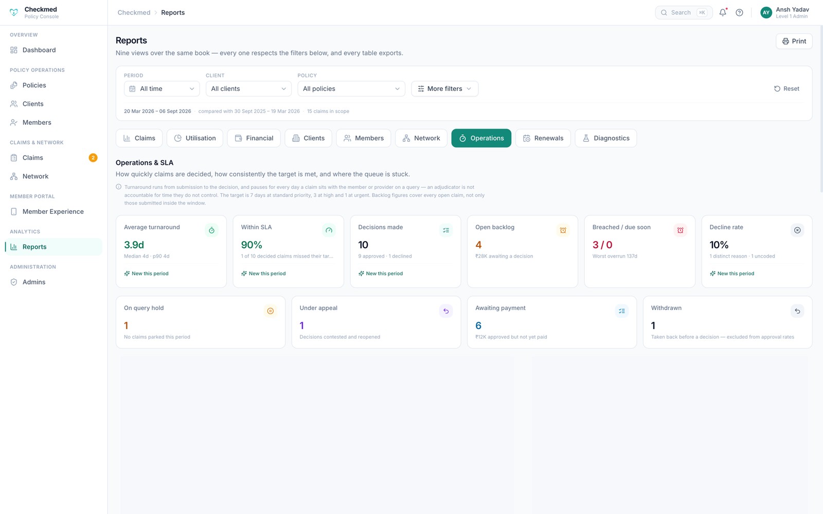823x514 pixels.
Task: Switch to the Financial tab
Action: pyautogui.click(x=254, y=138)
